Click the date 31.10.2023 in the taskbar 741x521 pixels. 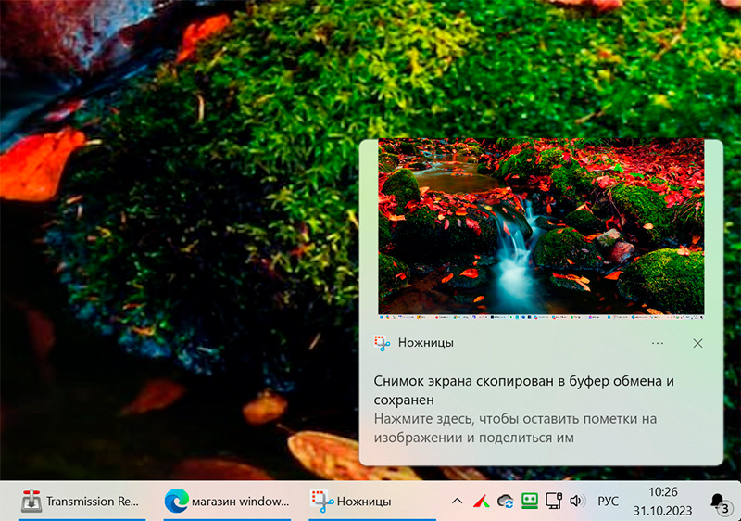661,511
